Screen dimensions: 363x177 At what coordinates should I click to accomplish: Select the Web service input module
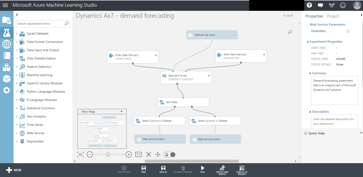(x=212, y=35)
